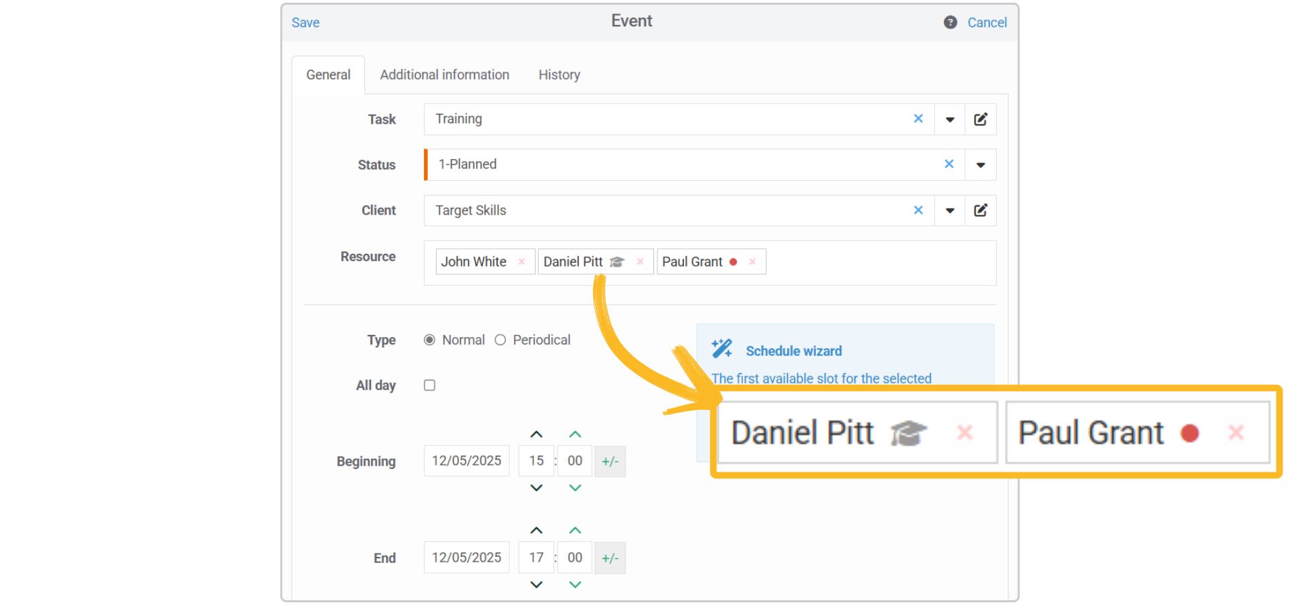The height and width of the screenshot is (605, 1300).
Task: Select the Periodical event type
Action: coord(500,340)
